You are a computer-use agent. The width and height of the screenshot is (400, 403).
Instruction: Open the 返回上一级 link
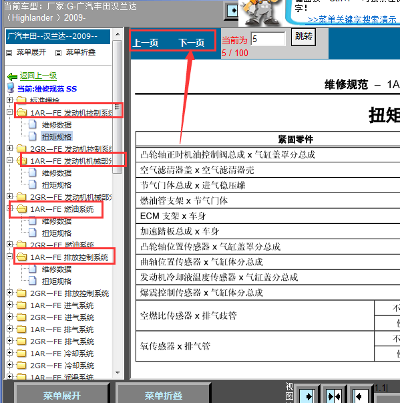click(38, 76)
